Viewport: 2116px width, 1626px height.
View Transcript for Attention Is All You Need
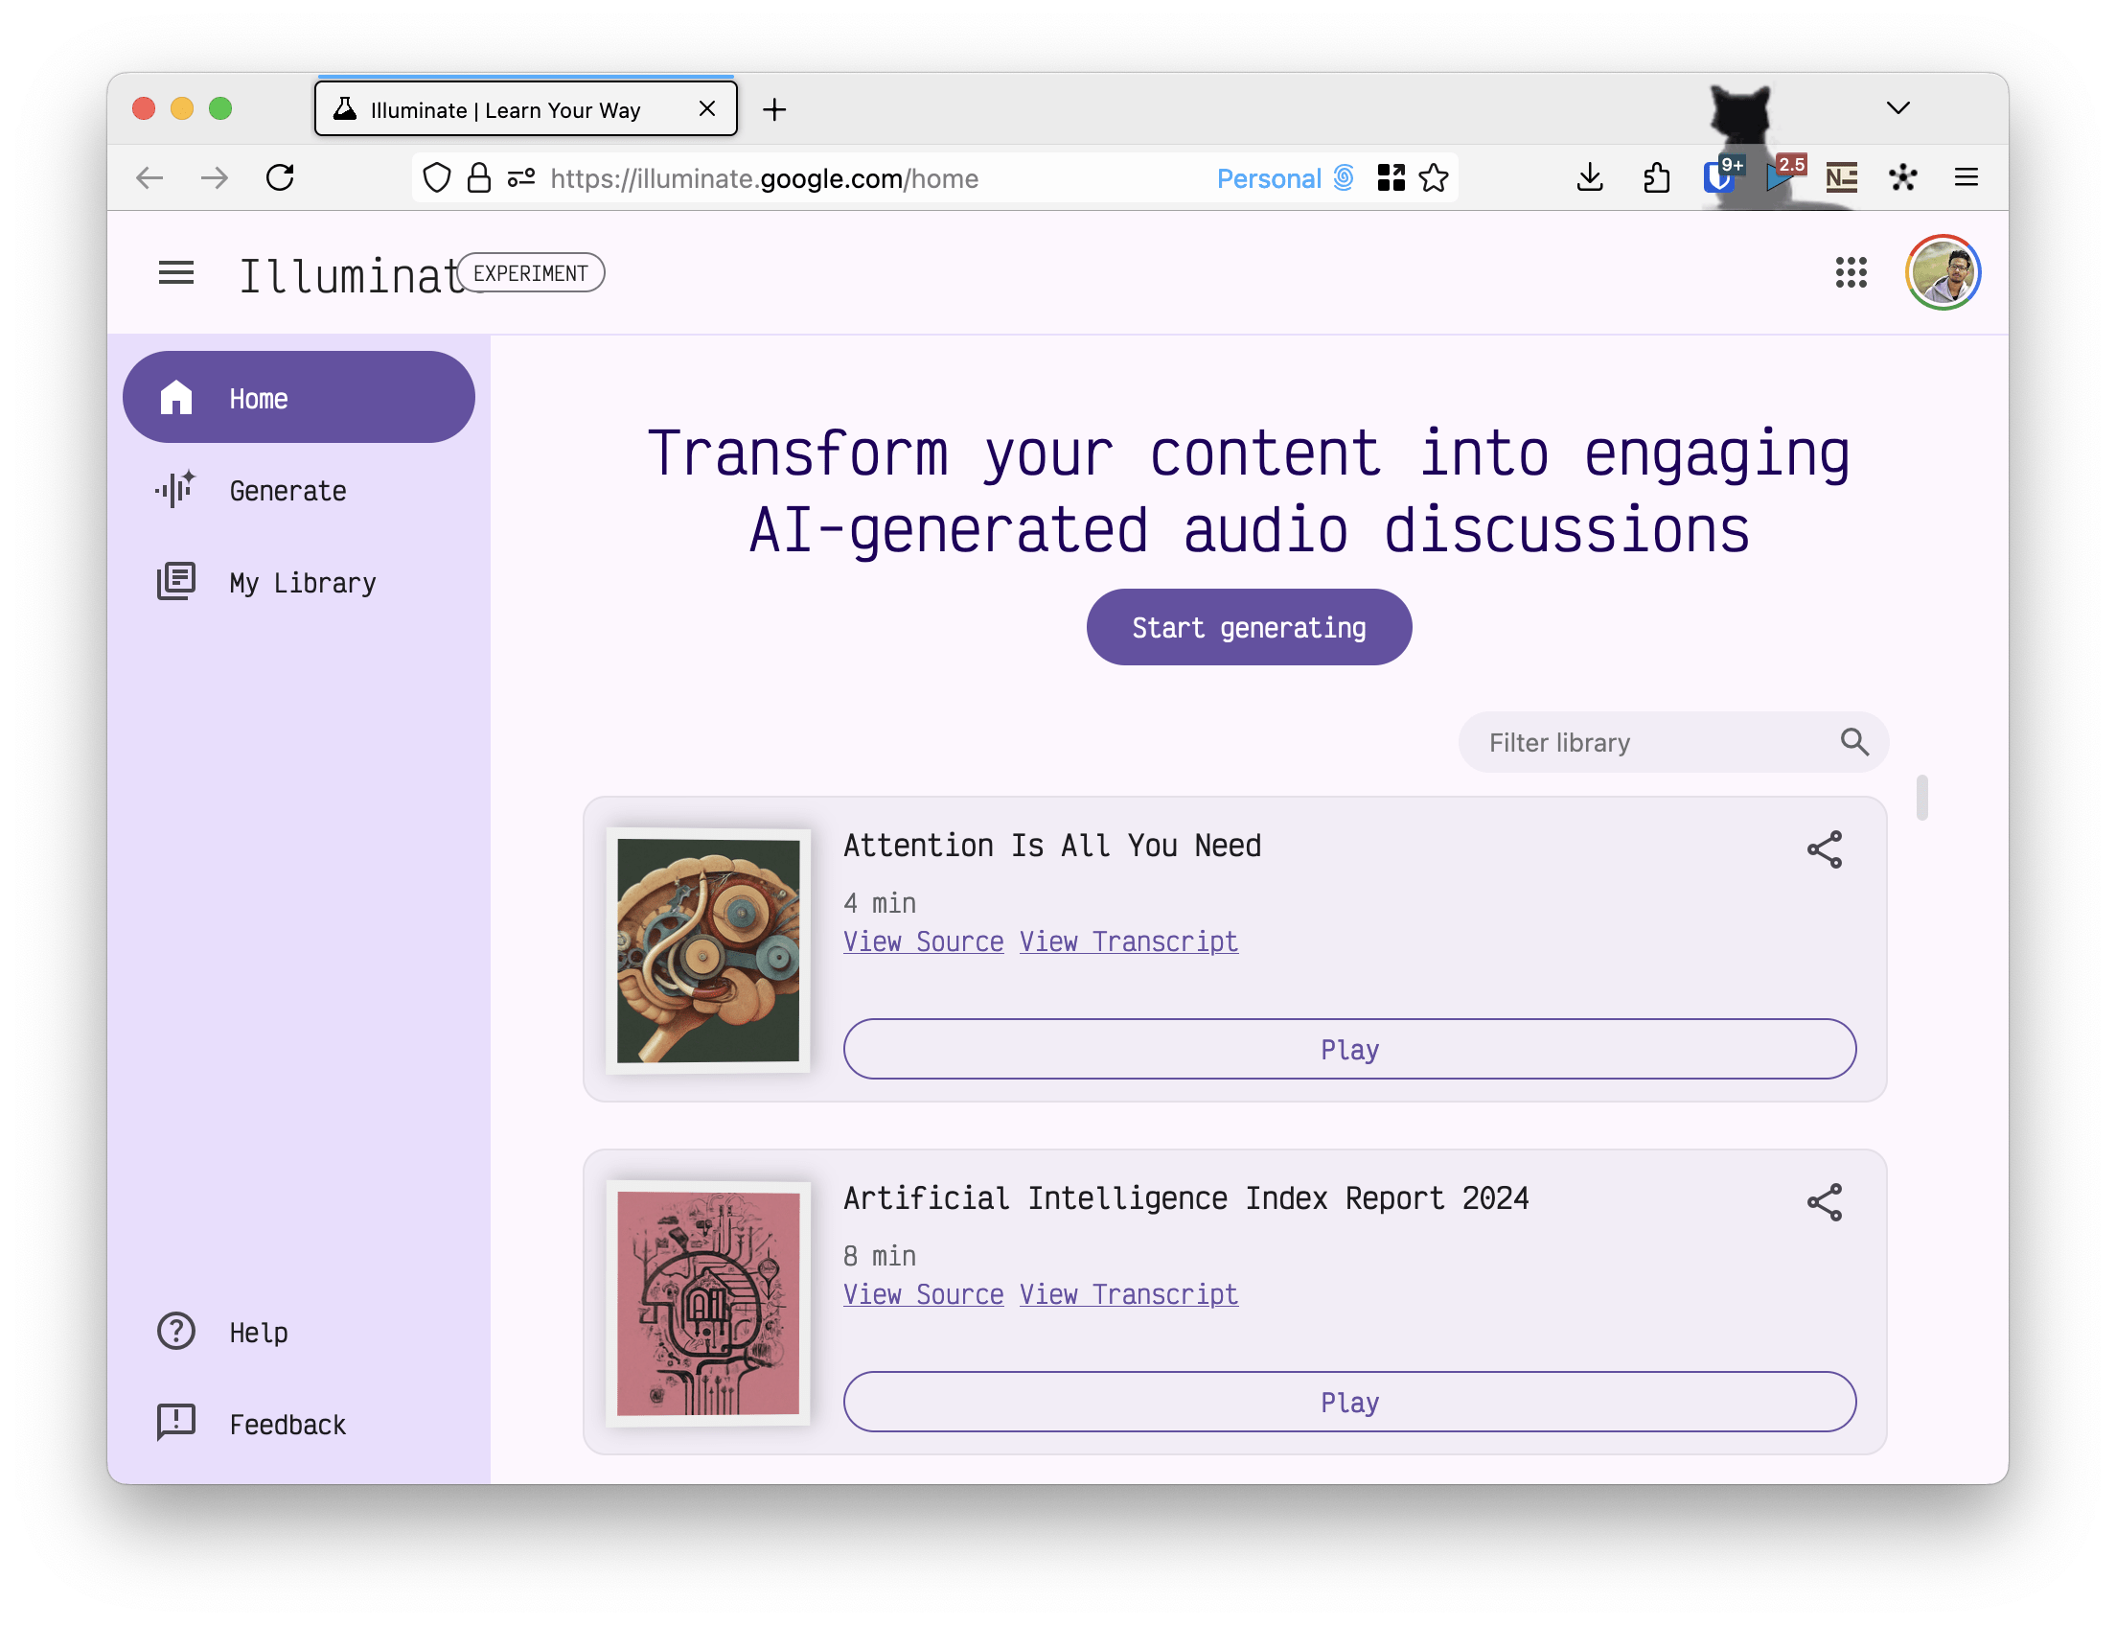click(1128, 941)
